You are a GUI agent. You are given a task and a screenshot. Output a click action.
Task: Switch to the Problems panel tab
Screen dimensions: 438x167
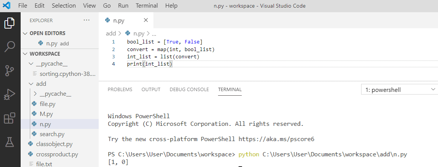click(x=120, y=89)
